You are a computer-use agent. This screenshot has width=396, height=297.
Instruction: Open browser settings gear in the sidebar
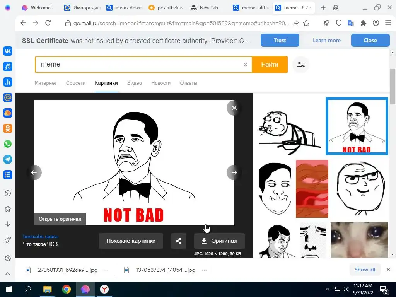8,258
